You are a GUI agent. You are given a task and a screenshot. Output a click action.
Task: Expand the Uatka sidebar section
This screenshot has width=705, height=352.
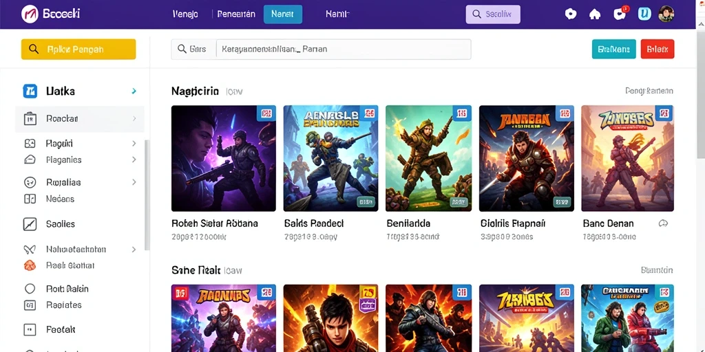tap(134, 91)
